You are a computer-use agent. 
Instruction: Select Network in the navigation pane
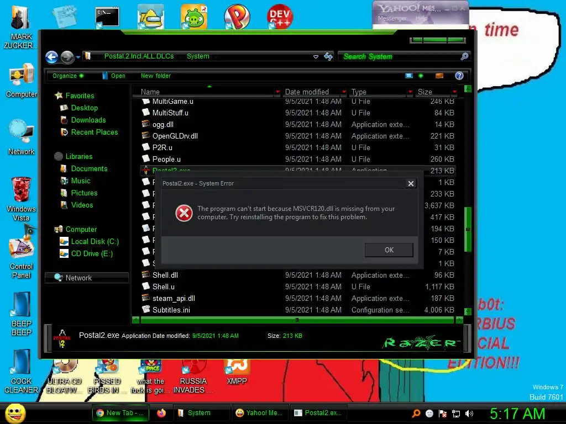click(87, 278)
